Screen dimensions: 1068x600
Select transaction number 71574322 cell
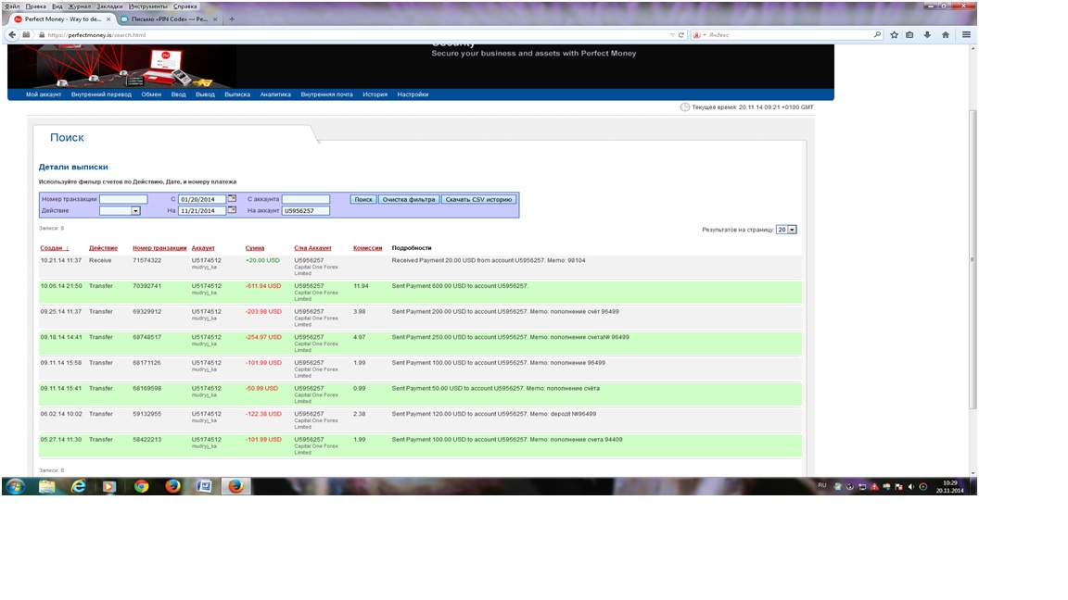pyautogui.click(x=147, y=260)
